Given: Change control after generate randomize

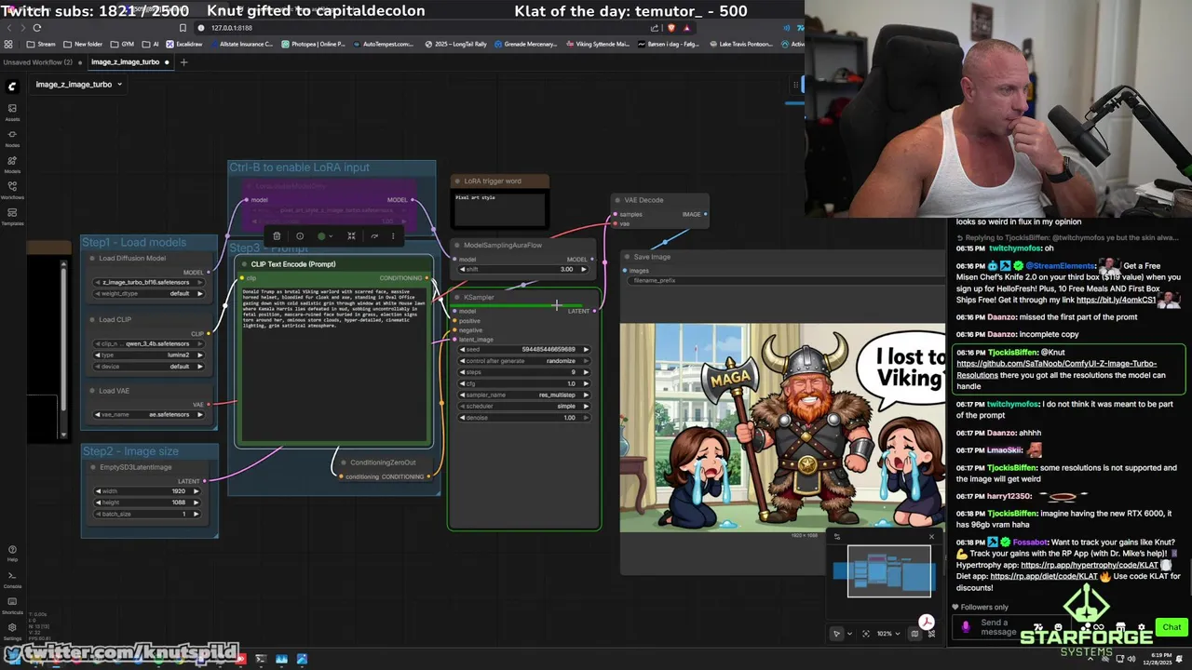Looking at the screenshot, I should pyautogui.click(x=524, y=360).
